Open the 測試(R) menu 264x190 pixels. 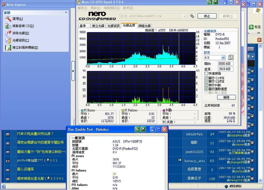[x=95, y=8]
